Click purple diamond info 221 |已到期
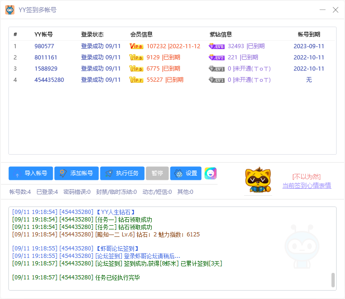 pos(243,57)
